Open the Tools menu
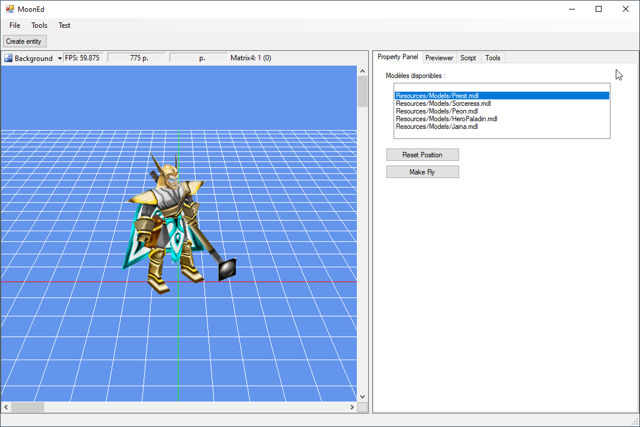Image resolution: width=640 pixels, height=427 pixels. point(40,25)
